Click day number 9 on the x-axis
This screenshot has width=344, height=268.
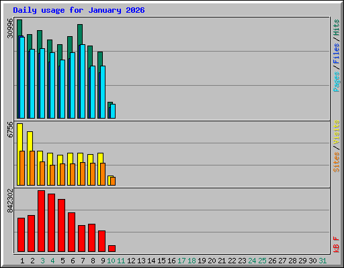(x=103, y=261)
